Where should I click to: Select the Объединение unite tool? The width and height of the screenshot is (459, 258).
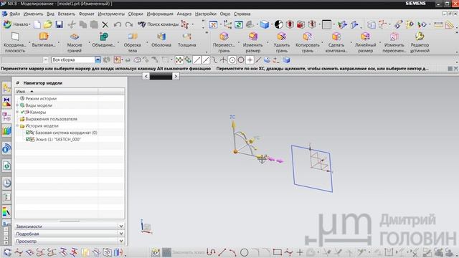coord(103,40)
